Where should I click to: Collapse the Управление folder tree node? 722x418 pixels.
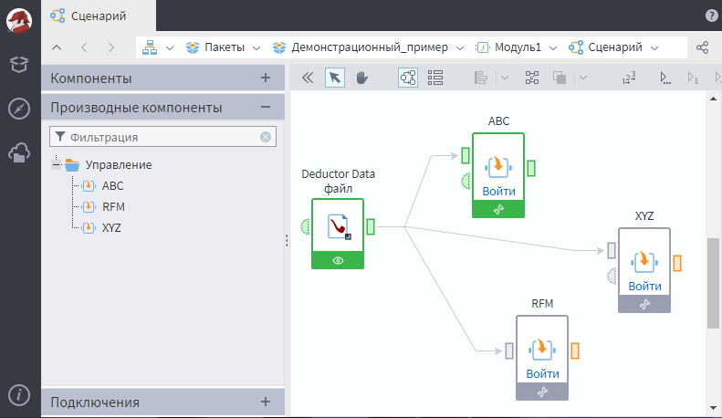pyautogui.click(x=57, y=164)
